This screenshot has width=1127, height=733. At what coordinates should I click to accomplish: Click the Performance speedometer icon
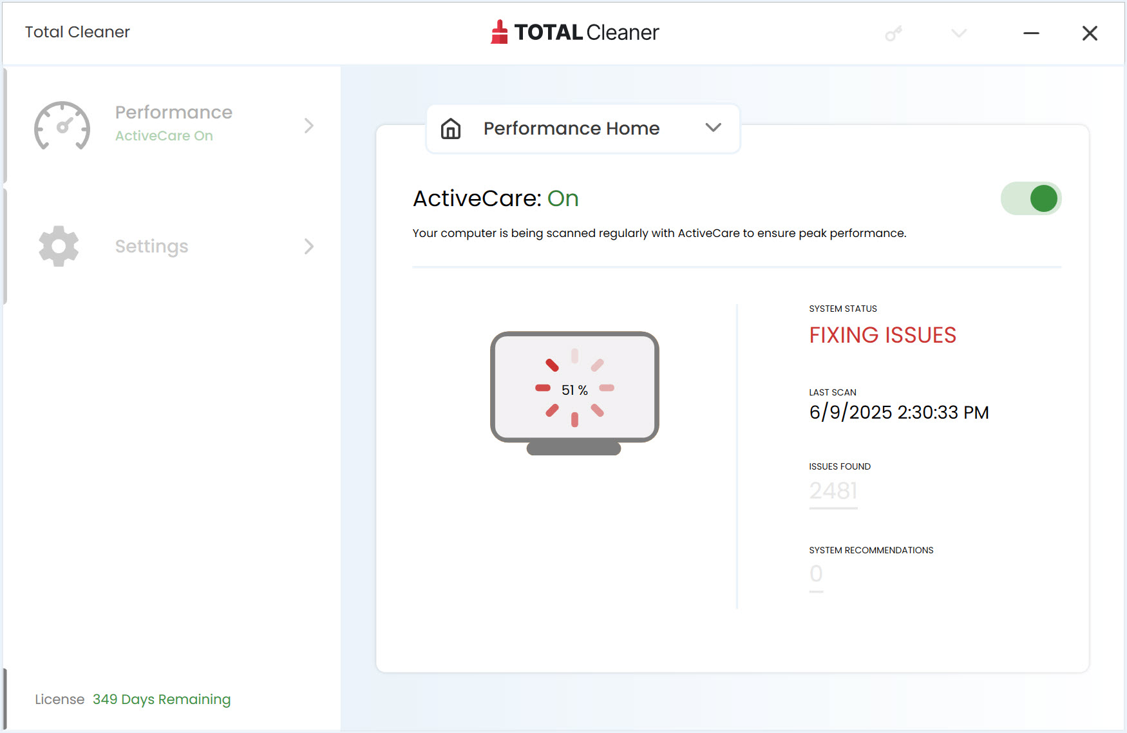pos(62,126)
